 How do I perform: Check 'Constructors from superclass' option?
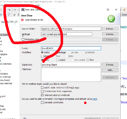[42, 91]
